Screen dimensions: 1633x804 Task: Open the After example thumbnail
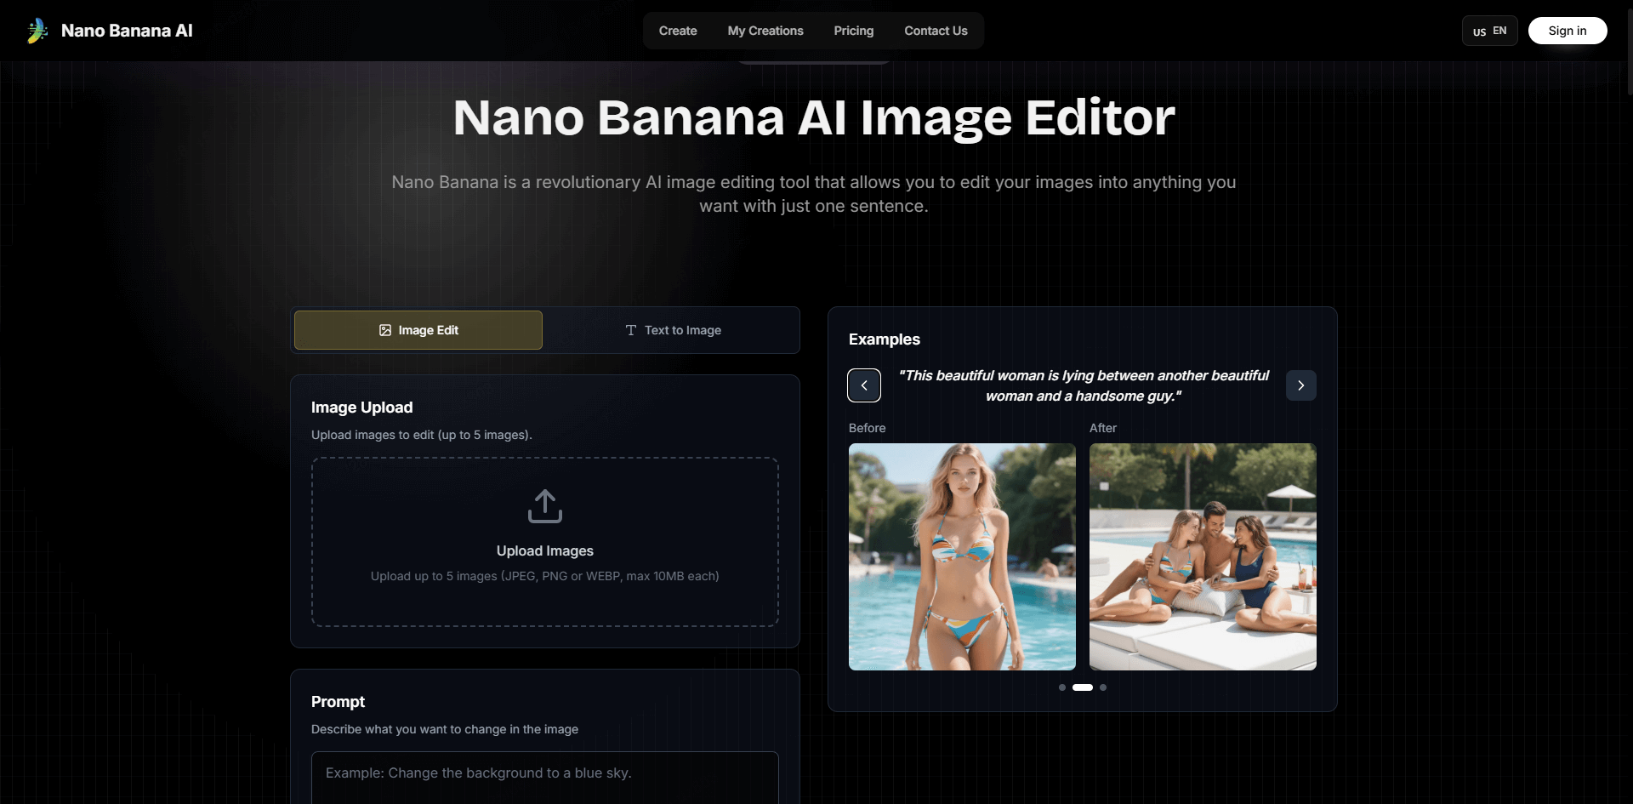1203,556
